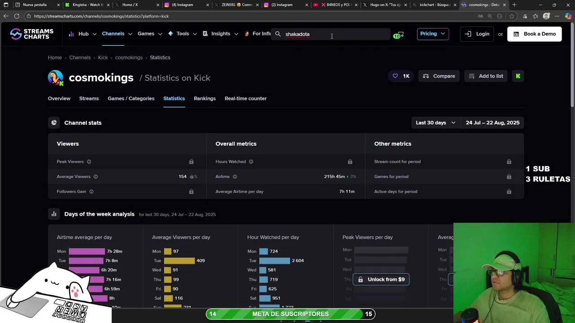Open the Last 30 days period dropdown
Image resolution: width=575 pixels, height=323 pixels.
click(435, 123)
